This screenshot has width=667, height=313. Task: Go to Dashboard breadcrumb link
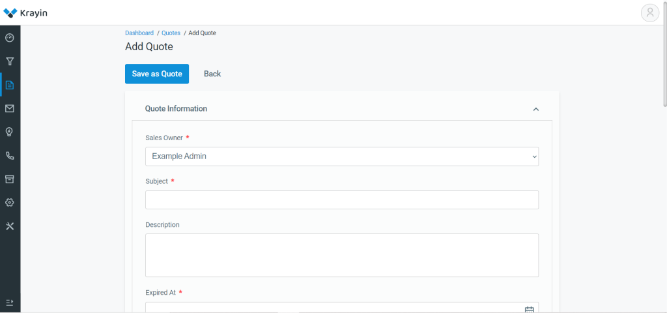coord(139,33)
